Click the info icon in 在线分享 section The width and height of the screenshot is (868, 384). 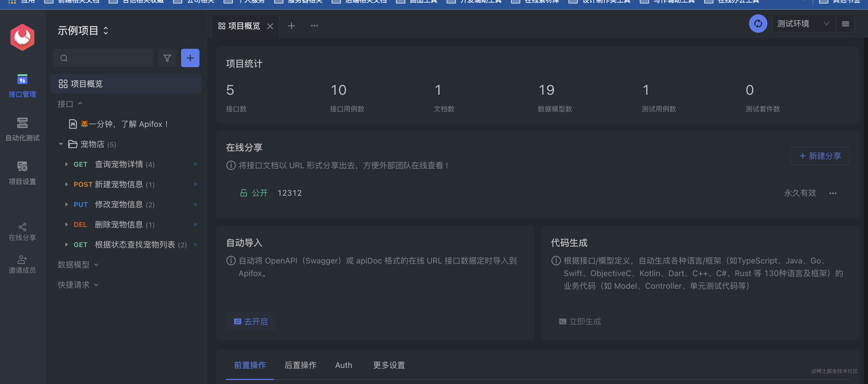point(231,166)
